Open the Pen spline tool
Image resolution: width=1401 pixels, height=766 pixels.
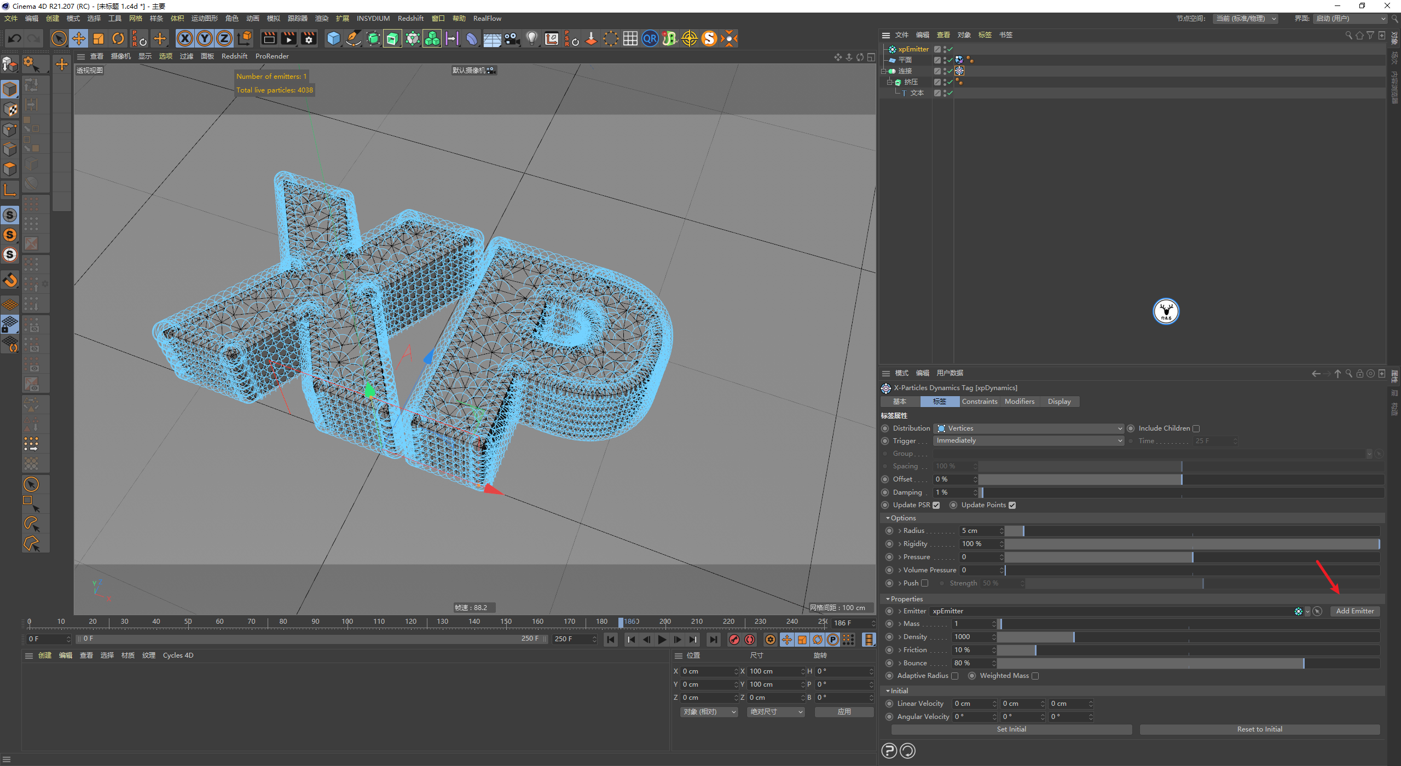354,38
